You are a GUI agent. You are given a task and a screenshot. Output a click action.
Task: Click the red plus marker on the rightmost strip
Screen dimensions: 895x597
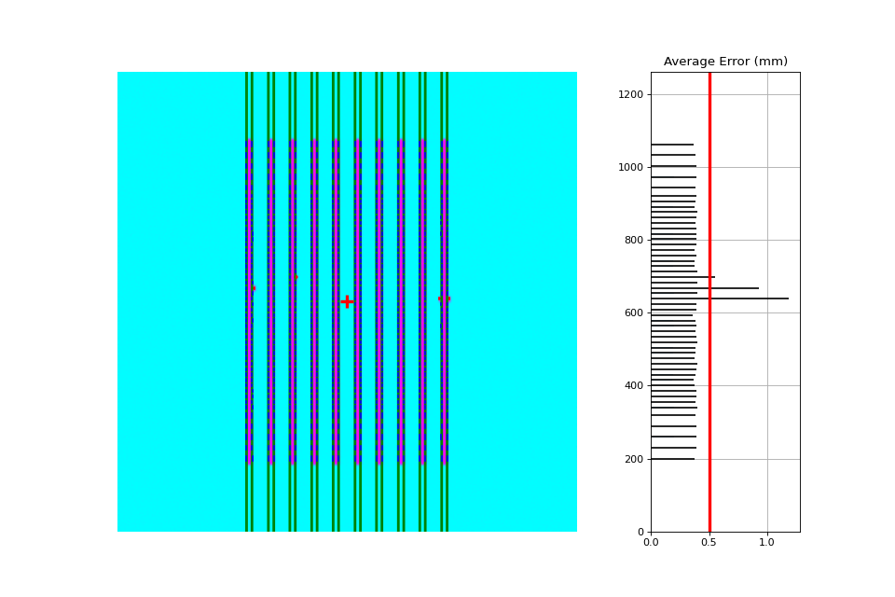[444, 298]
